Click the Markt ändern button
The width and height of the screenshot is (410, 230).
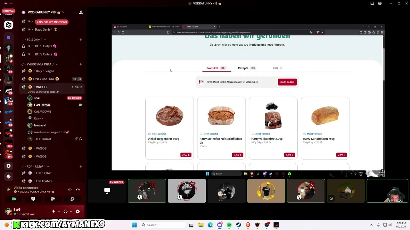click(x=287, y=82)
